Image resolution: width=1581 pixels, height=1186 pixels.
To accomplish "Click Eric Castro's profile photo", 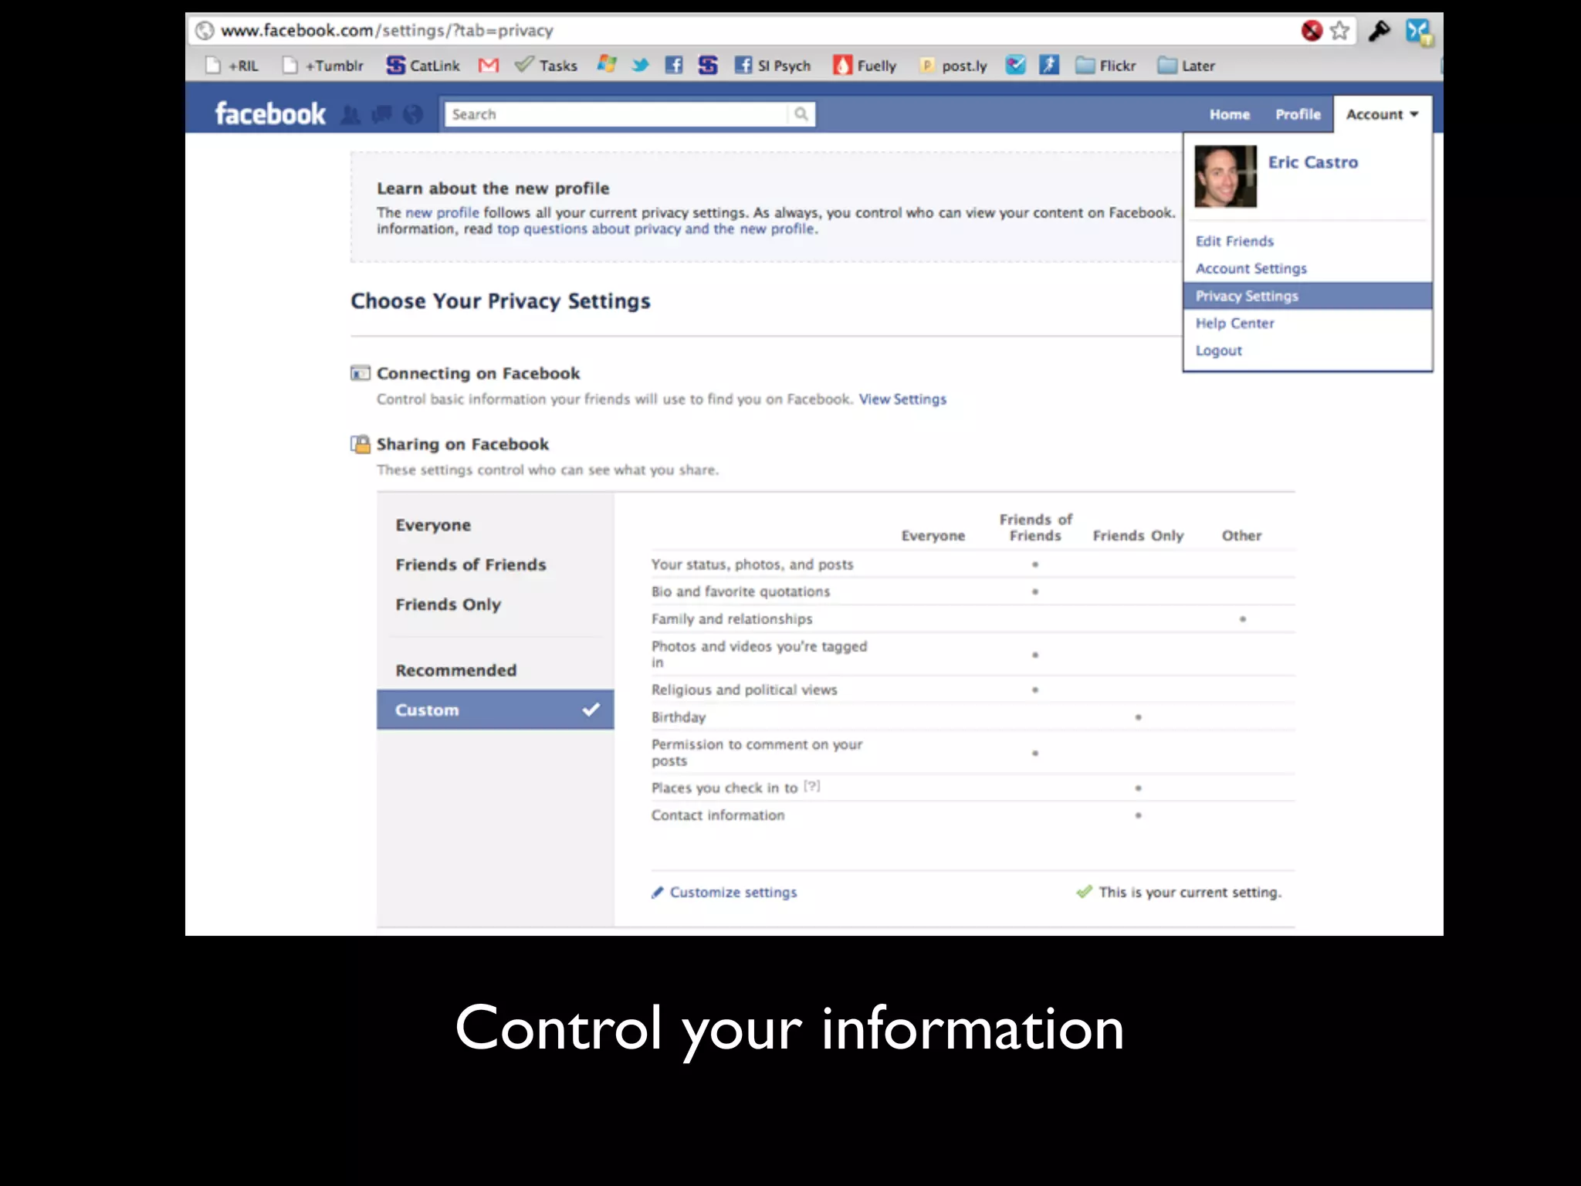I will click(x=1225, y=177).
